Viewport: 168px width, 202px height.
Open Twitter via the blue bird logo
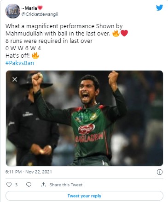[159, 8]
